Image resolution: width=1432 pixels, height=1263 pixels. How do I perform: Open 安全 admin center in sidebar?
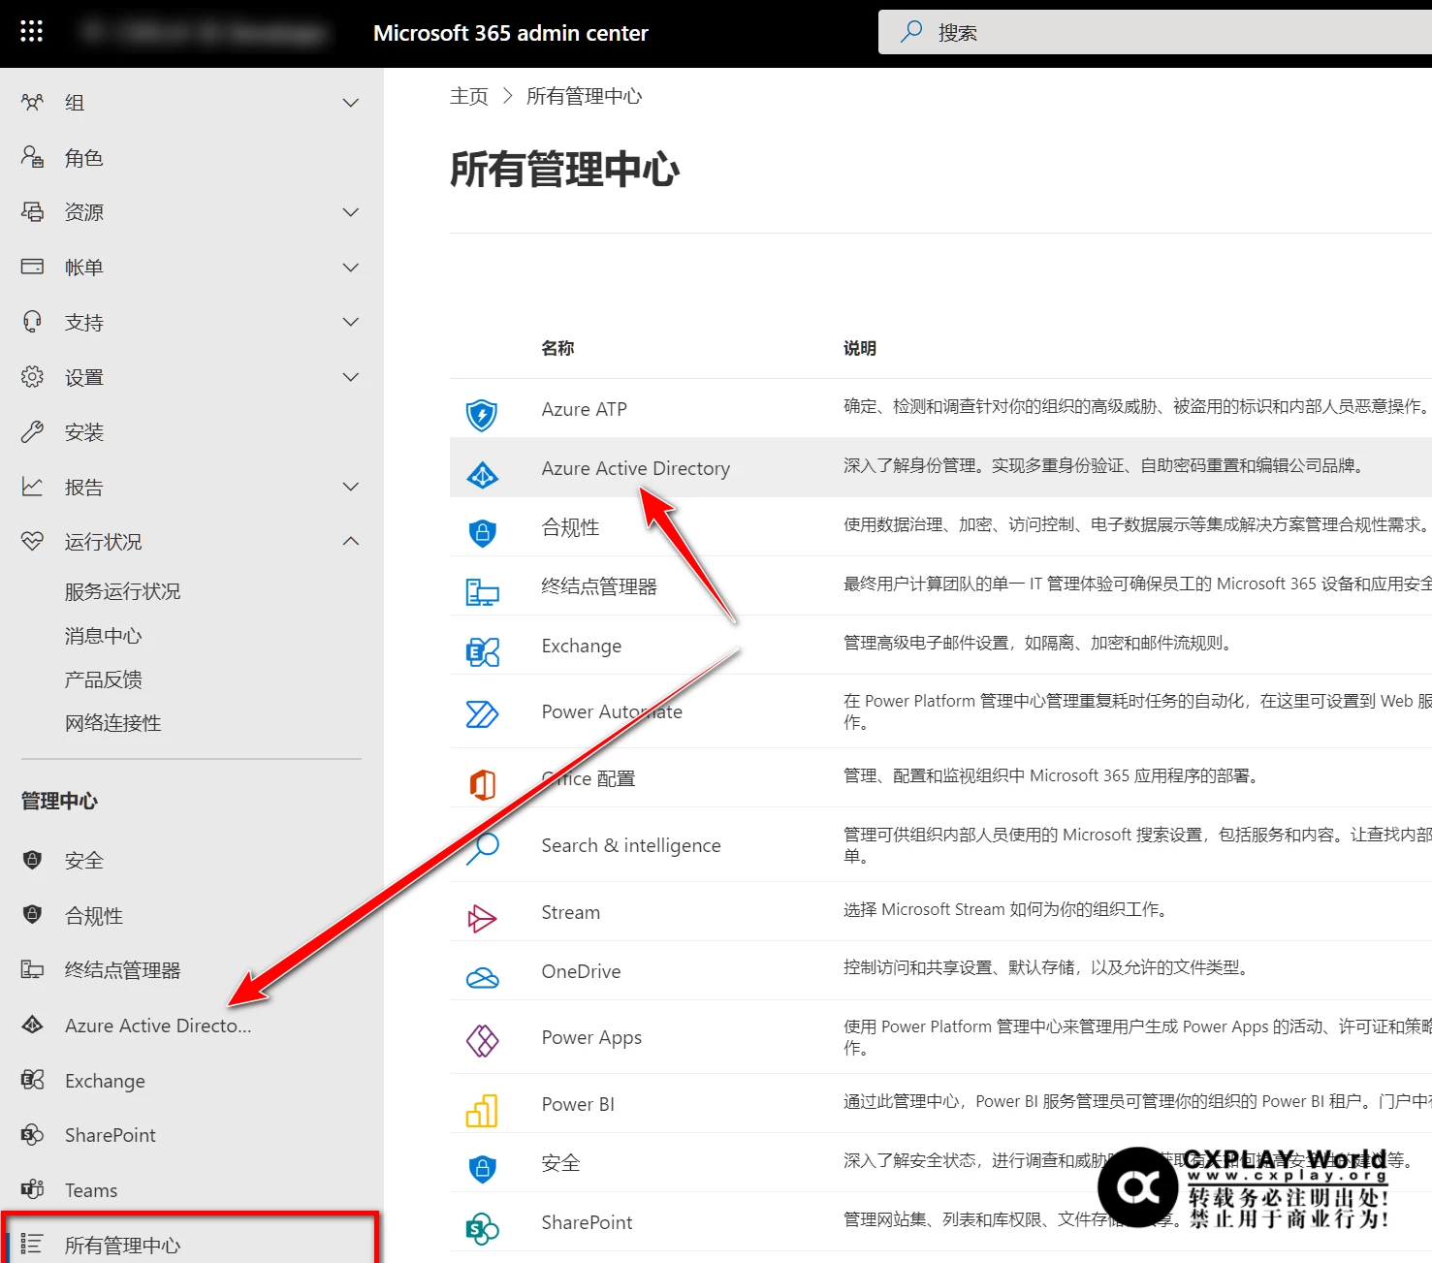click(83, 861)
